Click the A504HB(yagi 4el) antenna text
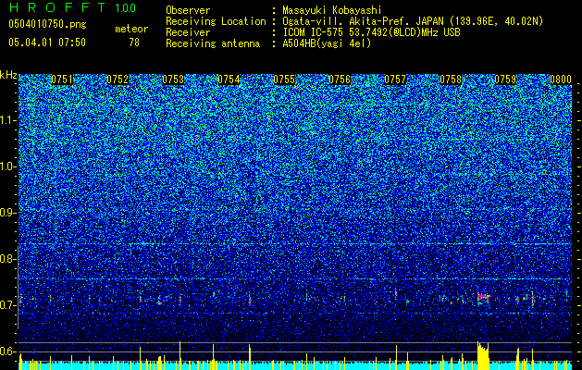Screen dimensions: 582x370 (327, 43)
